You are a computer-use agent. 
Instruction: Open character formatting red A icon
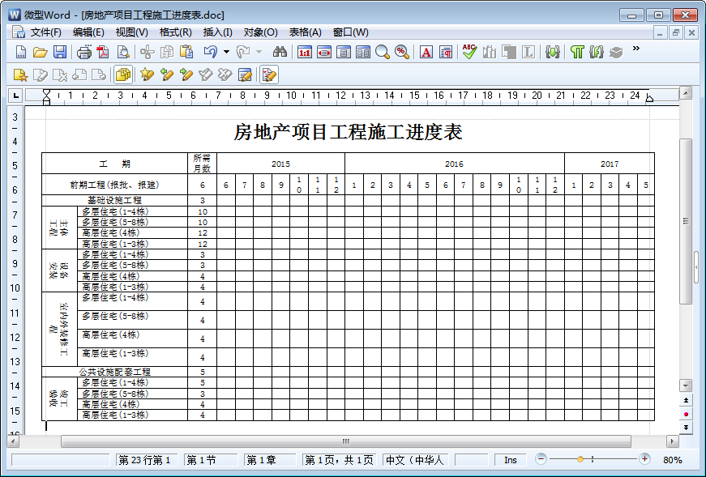point(426,52)
